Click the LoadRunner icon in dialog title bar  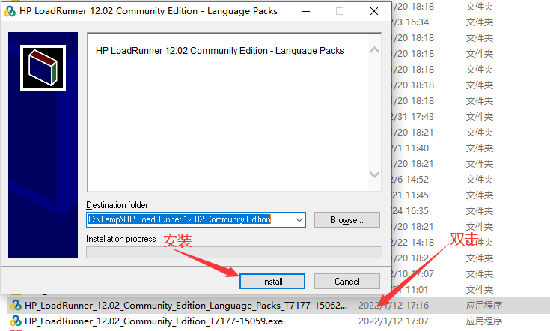coord(10,11)
